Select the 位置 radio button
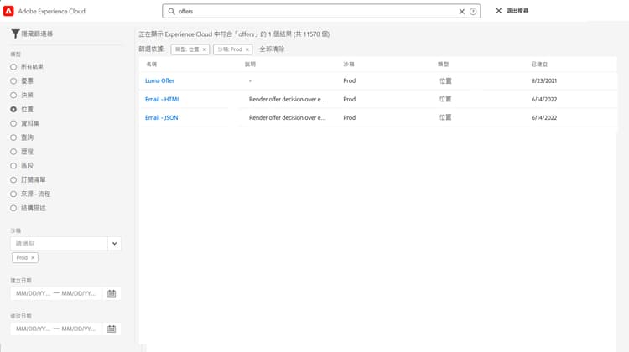This screenshot has width=629, height=352. coord(13,109)
